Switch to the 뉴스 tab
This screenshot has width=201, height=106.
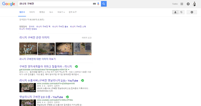pyautogui.click(x=51, y=12)
